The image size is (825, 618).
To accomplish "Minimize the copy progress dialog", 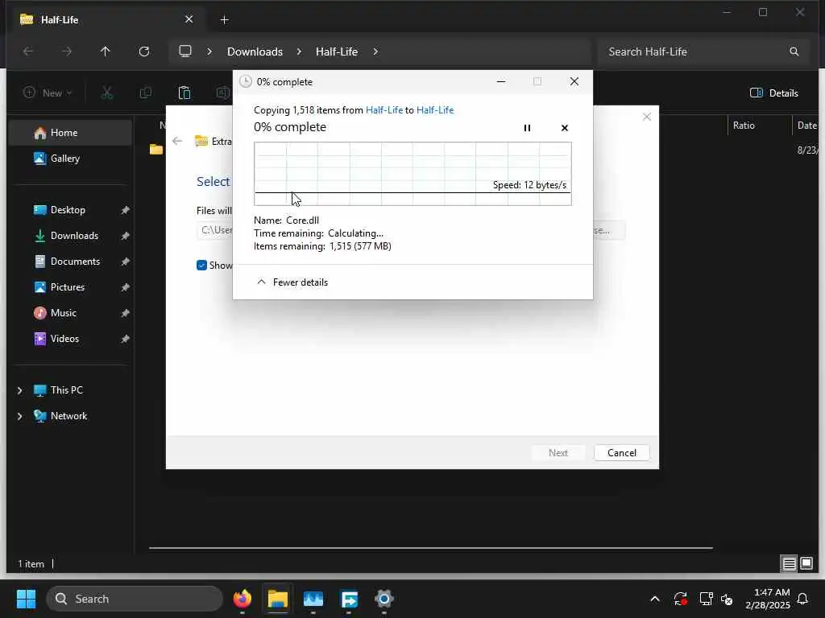I will coord(501,81).
